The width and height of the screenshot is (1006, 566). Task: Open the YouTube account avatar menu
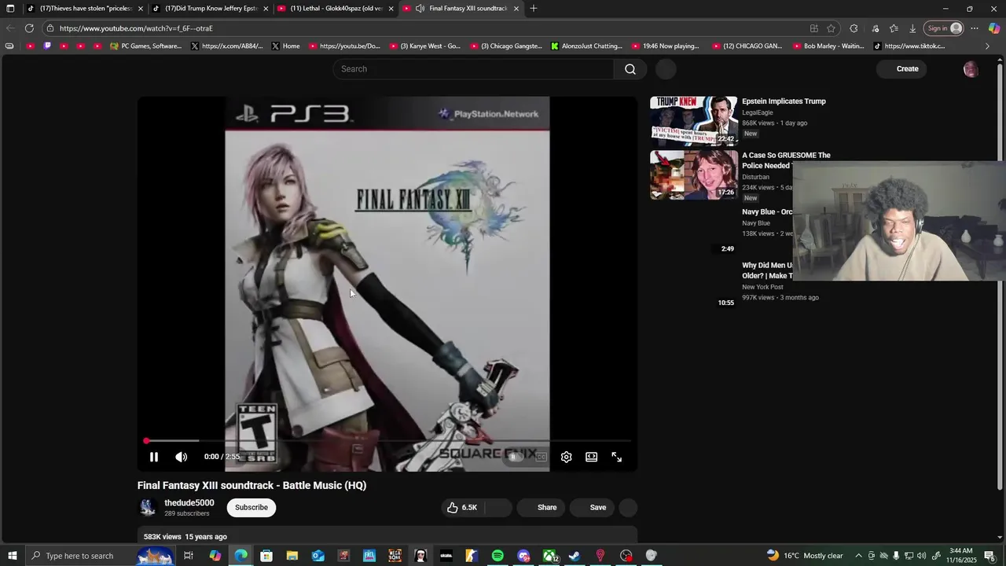point(971,69)
